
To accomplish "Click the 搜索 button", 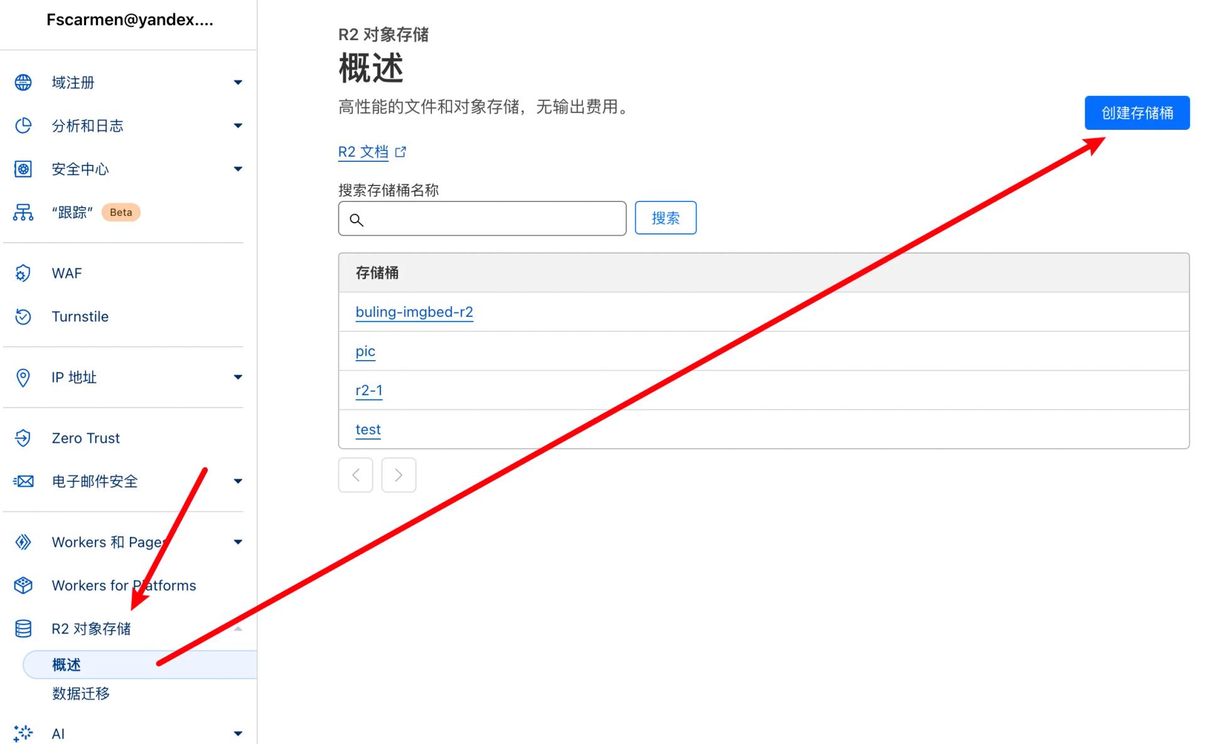I will click(x=665, y=218).
